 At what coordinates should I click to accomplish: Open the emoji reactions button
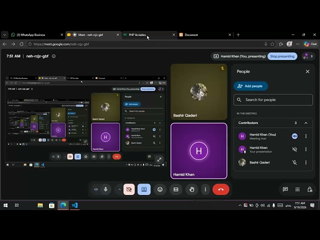click(160, 189)
